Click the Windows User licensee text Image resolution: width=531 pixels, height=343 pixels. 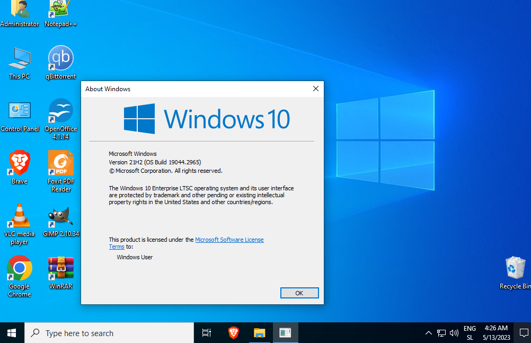point(135,257)
